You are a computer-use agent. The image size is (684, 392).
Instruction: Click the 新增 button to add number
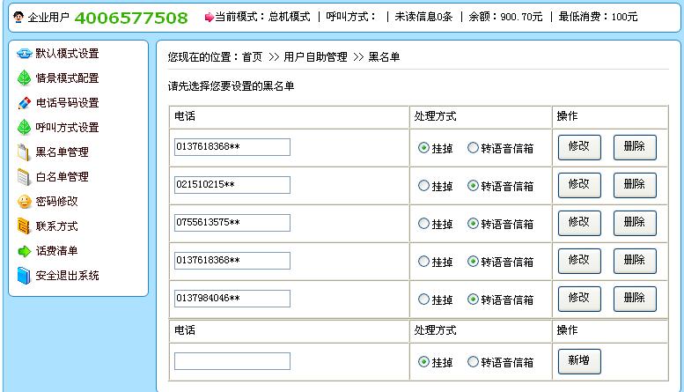pyautogui.click(x=579, y=361)
